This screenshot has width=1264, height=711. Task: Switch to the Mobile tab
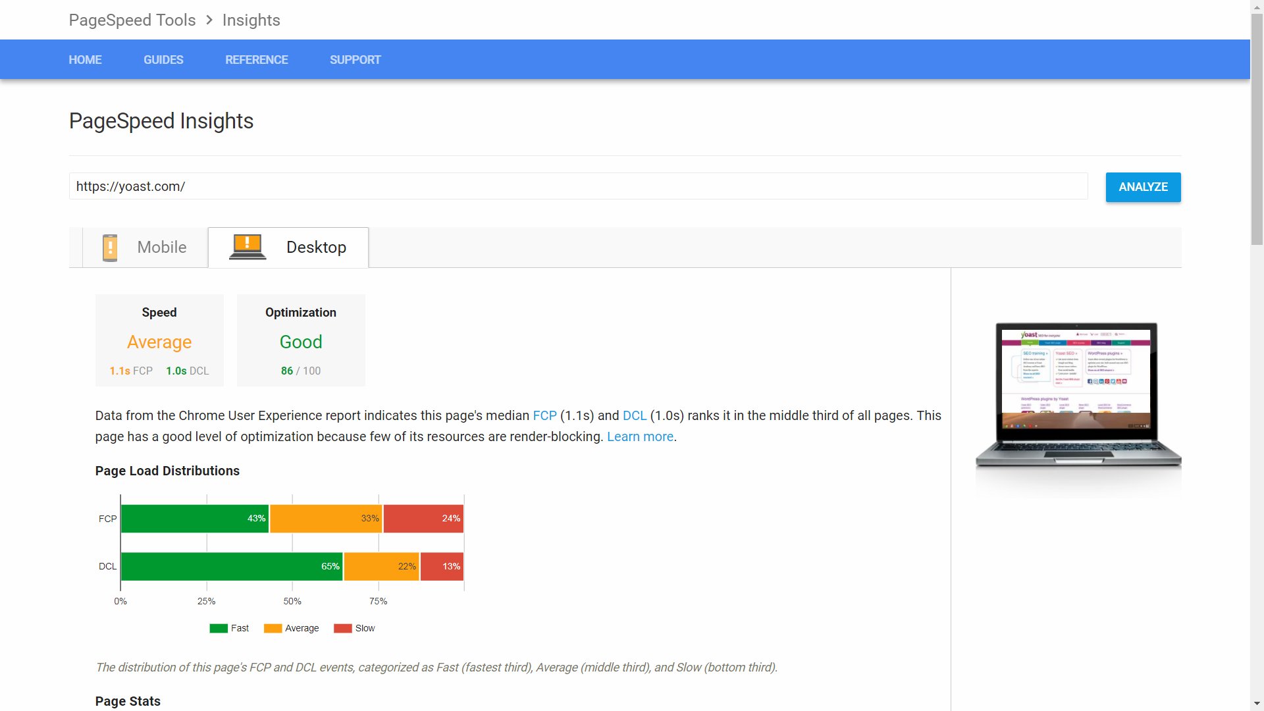click(x=145, y=248)
